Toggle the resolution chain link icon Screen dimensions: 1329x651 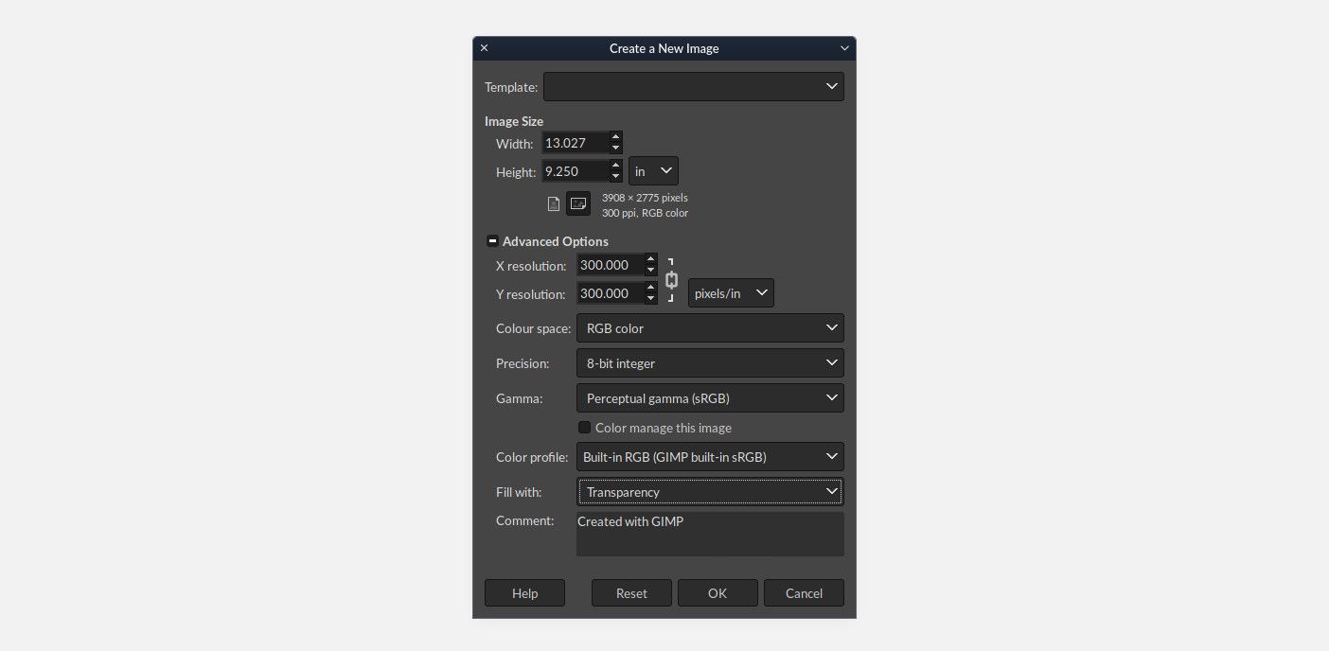coord(672,280)
